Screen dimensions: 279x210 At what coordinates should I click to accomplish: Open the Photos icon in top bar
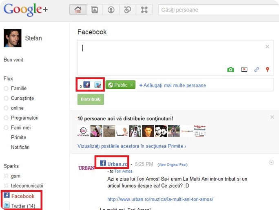pyautogui.click(x=95, y=10)
